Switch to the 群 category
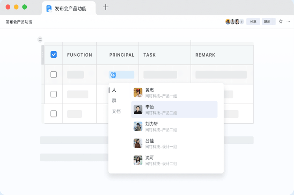The image size is (294, 195). pyautogui.click(x=114, y=101)
